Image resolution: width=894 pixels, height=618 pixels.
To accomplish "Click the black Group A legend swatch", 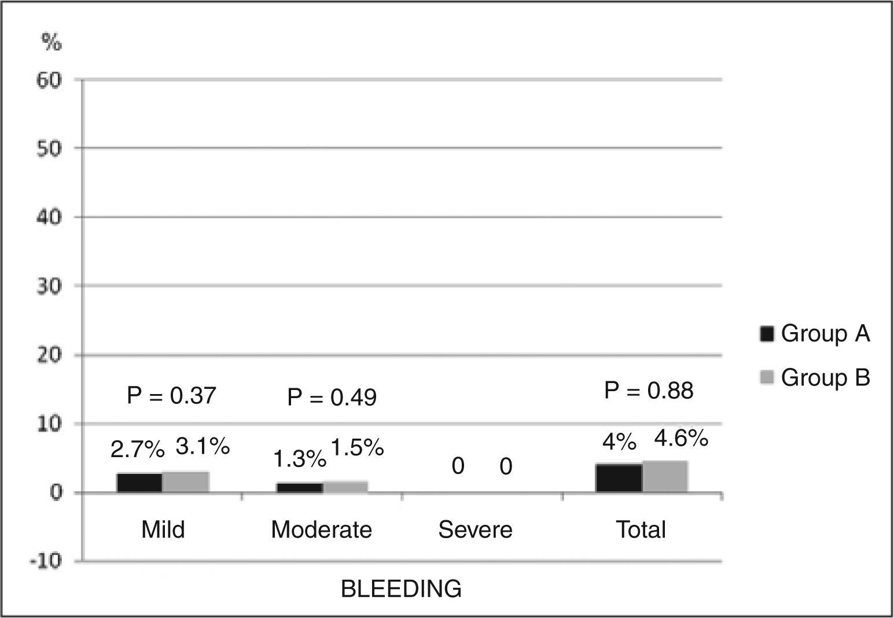I will 766,334.
